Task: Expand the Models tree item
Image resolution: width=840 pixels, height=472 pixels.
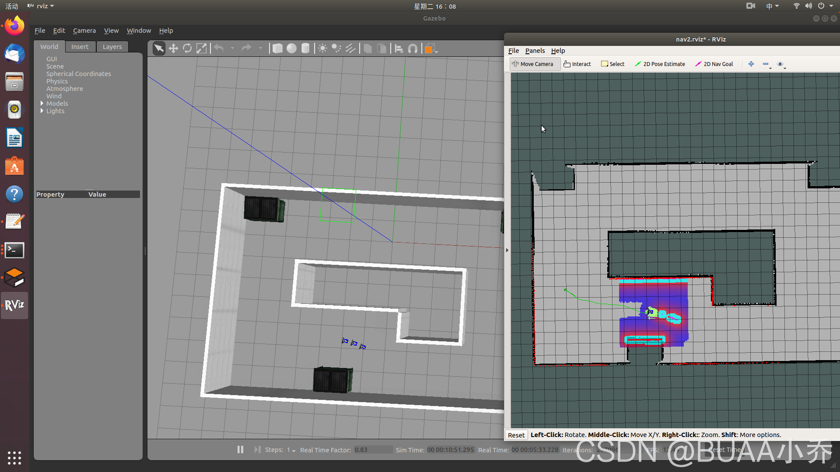Action: pyautogui.click(x=42, y=104)
